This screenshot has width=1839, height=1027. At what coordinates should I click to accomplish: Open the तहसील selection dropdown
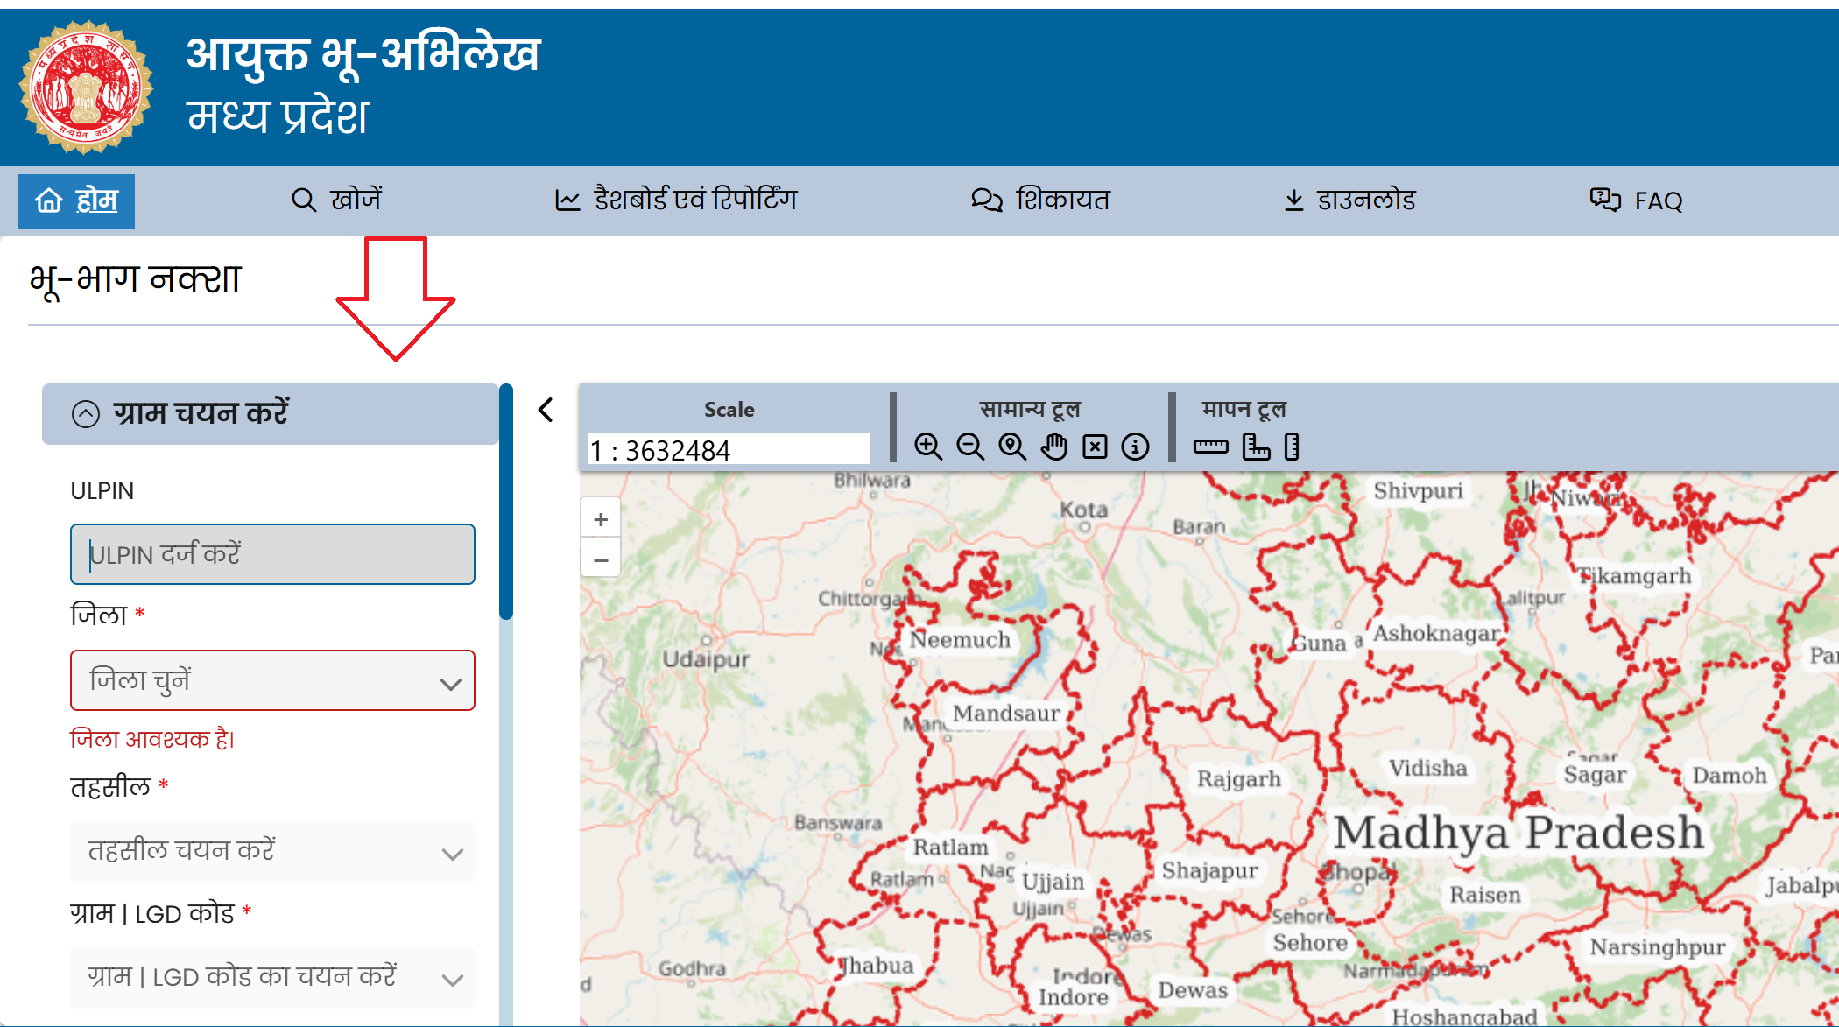click(272, 851)
